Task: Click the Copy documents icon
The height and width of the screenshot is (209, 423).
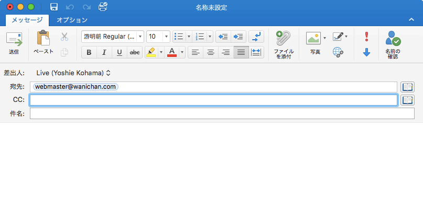Action: (x=64, y=52)
